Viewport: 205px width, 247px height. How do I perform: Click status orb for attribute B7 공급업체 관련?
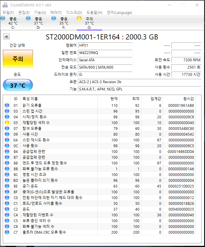(7, 157)
